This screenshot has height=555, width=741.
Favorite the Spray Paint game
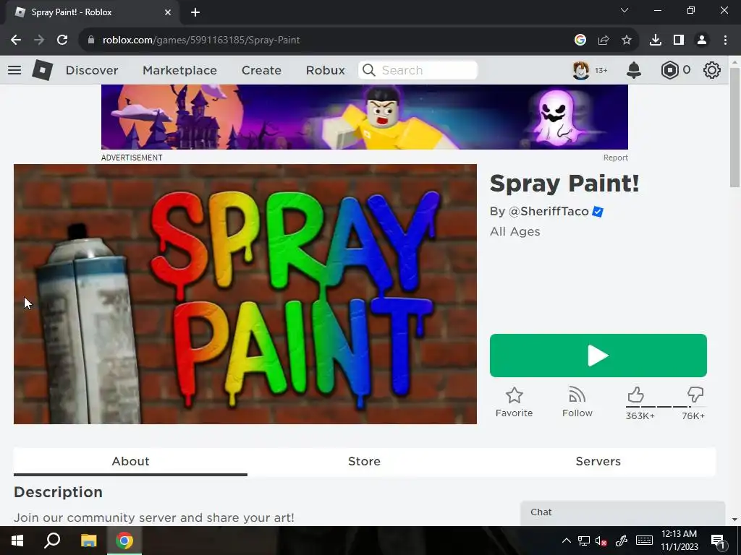(515, 402)
